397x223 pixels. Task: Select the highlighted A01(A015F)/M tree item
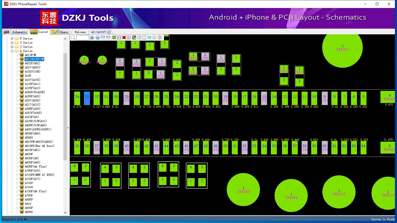[x=34, y=59]
